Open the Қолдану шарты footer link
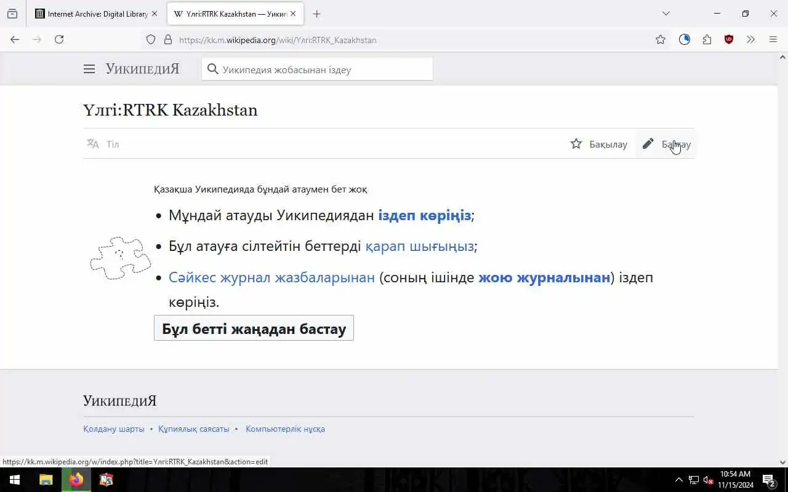This screenshot has width=788, height=492. [x=114, y=429]
